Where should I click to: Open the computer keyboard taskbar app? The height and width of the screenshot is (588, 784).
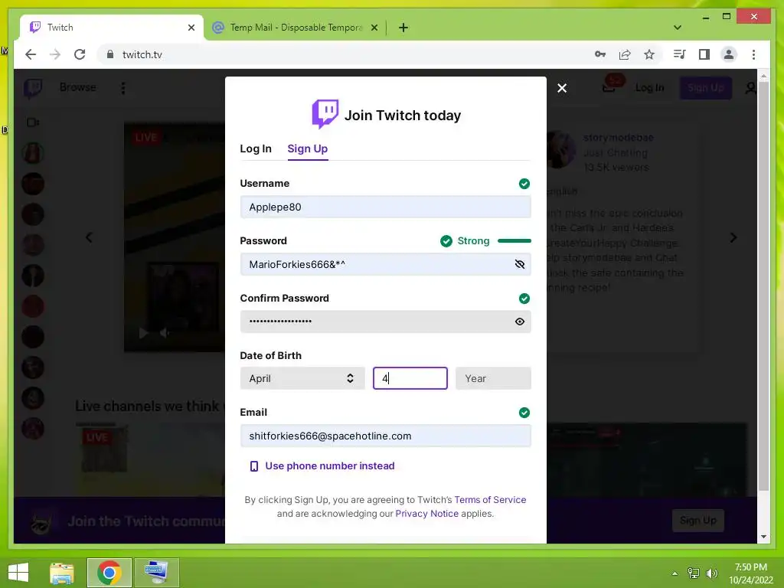(156, 573)
